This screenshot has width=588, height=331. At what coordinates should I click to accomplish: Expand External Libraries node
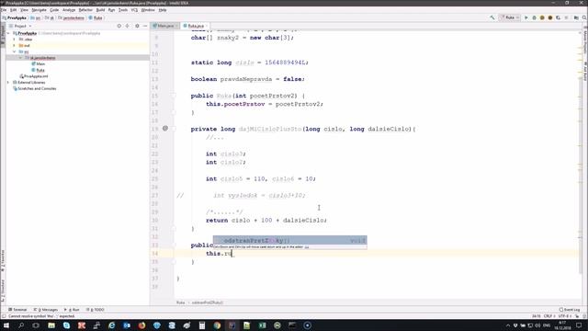(8, 83)
